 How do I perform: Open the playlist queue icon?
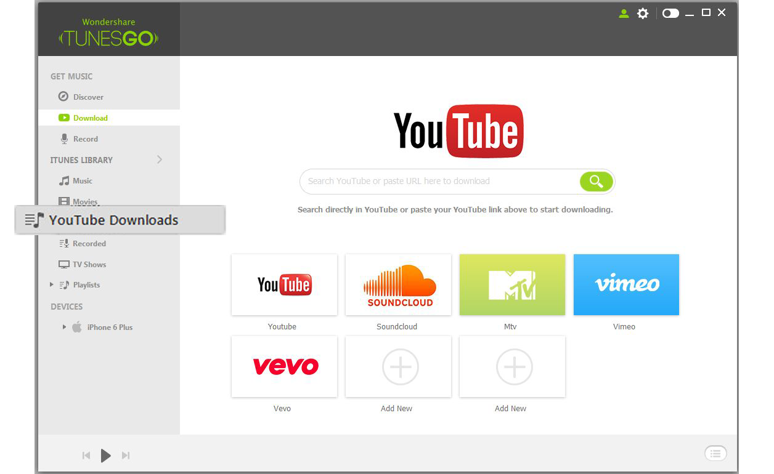[715, 454]
